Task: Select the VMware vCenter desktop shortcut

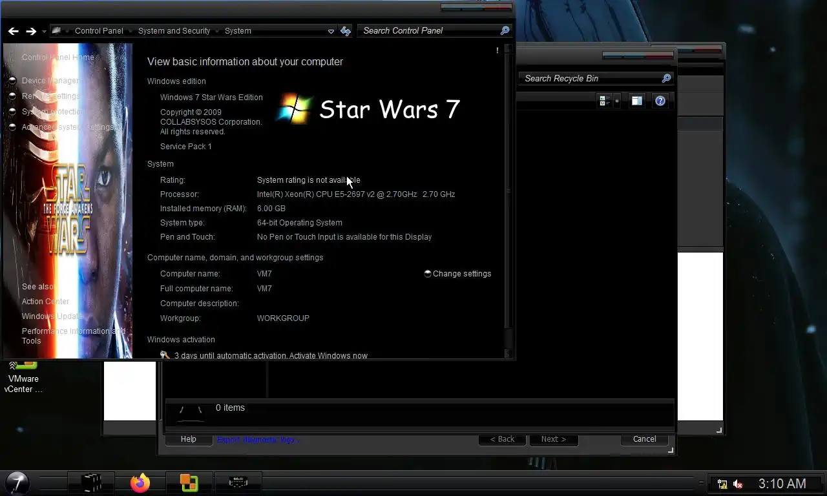Action: pyautogui.click(x=23, y=377)
